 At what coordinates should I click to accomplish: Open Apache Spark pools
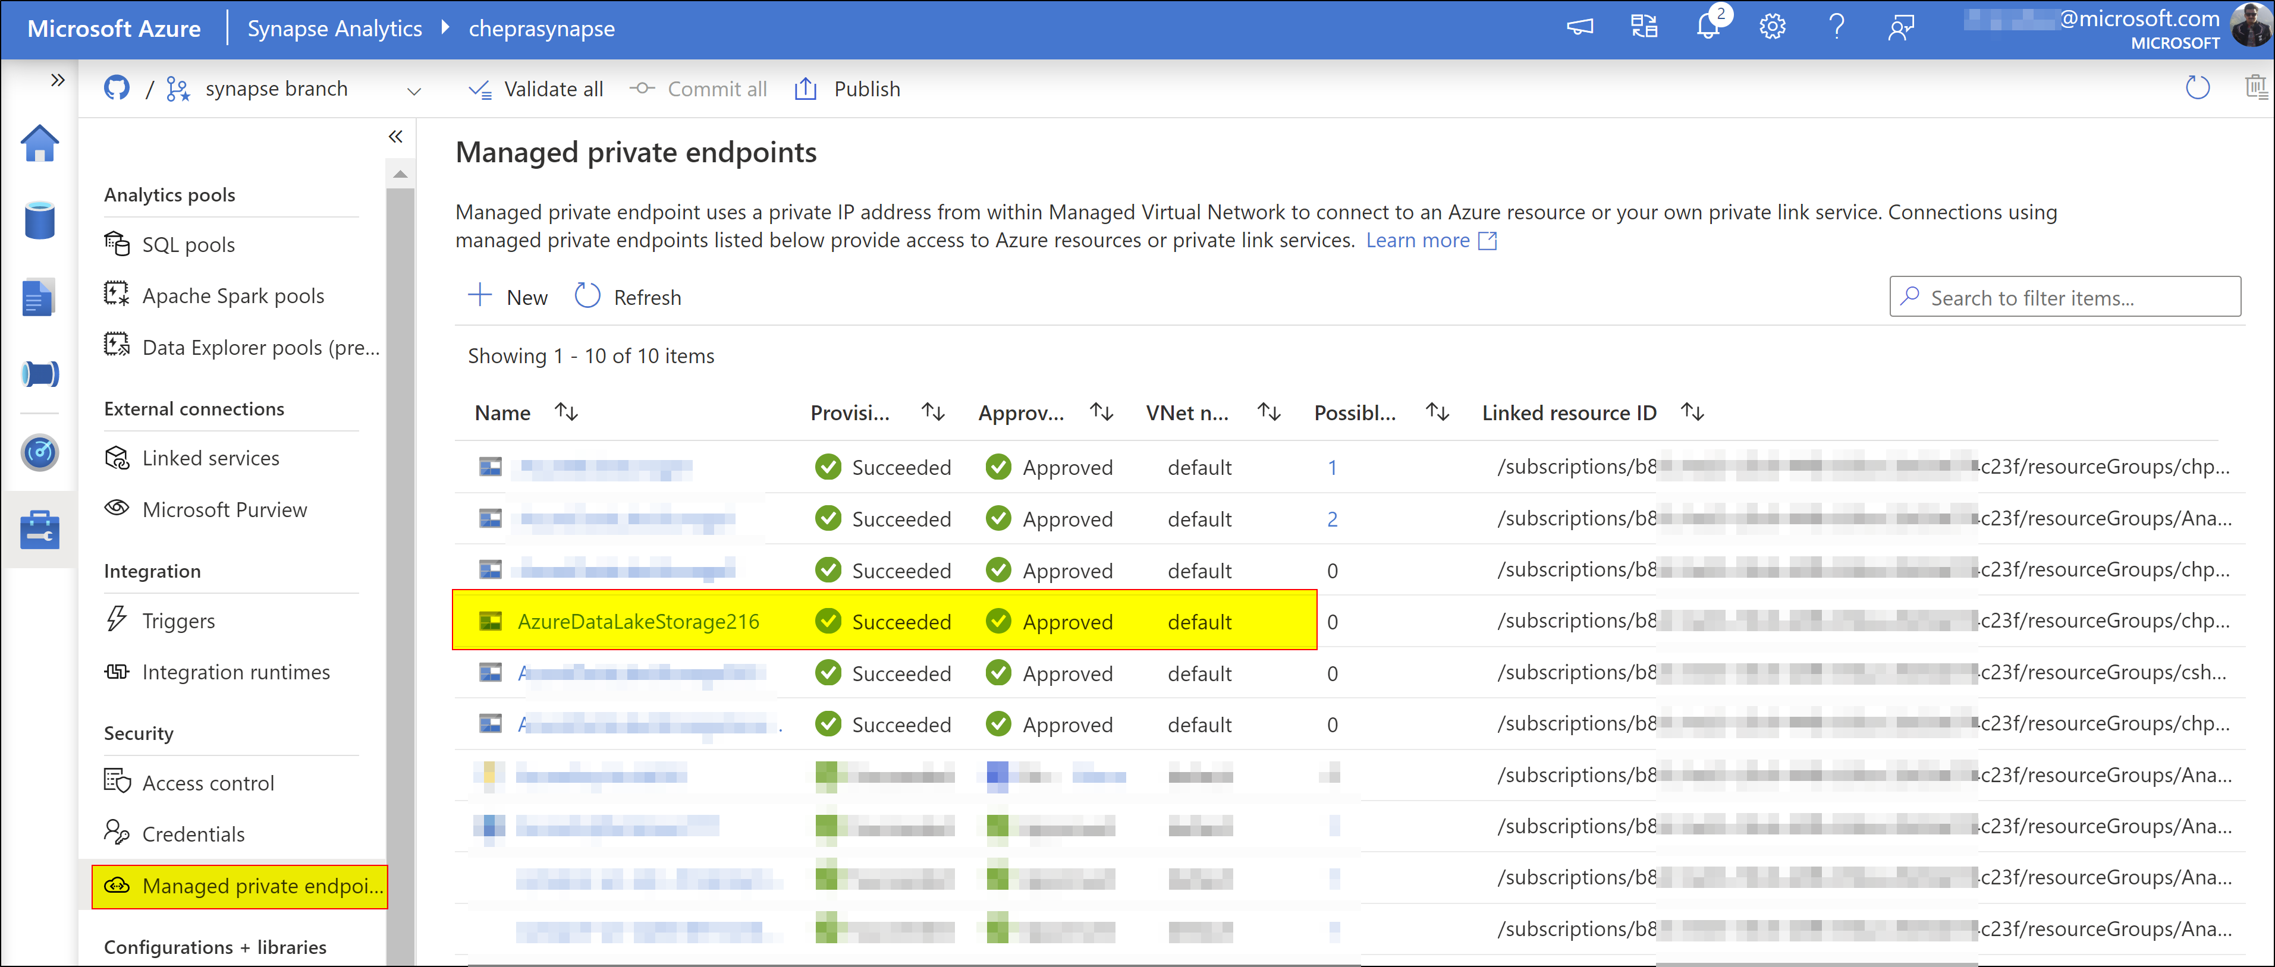pos(213,296)
